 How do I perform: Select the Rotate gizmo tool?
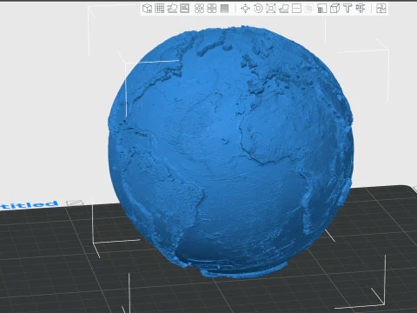pyautogui.click(x=258, y=9)
